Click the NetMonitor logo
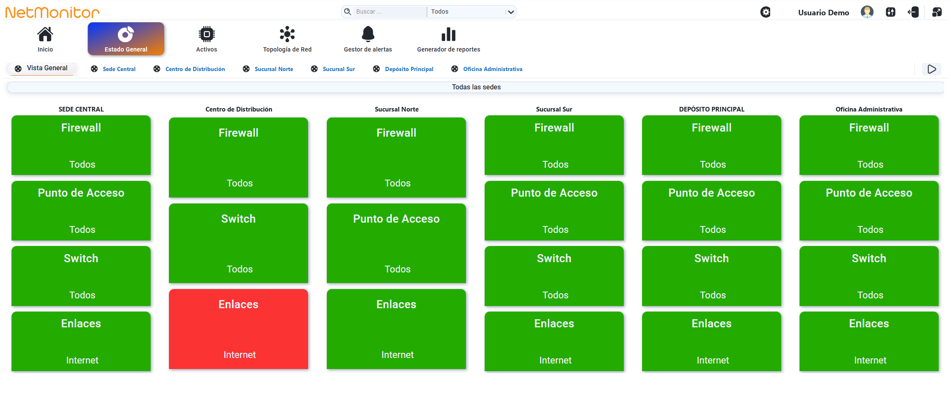The image size is (951, 395). [52, 12]
